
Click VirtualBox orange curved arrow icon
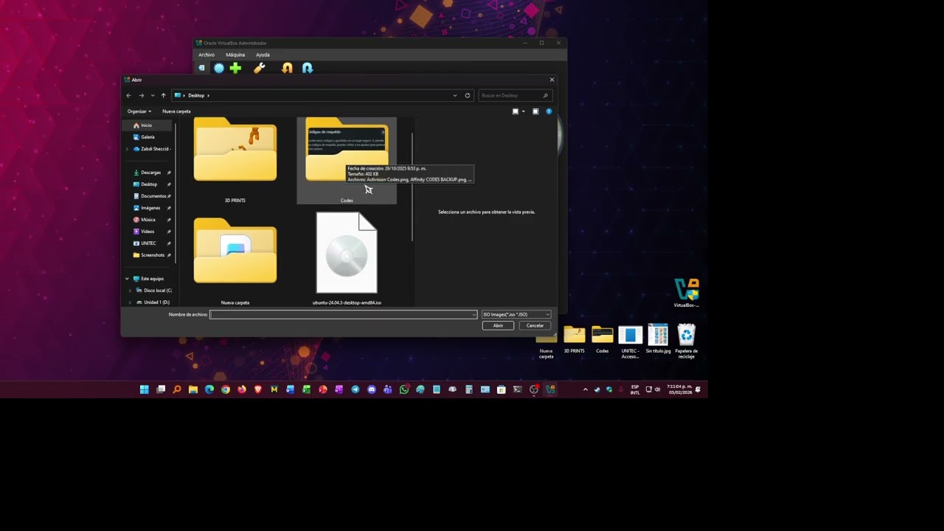pos(287,68)
